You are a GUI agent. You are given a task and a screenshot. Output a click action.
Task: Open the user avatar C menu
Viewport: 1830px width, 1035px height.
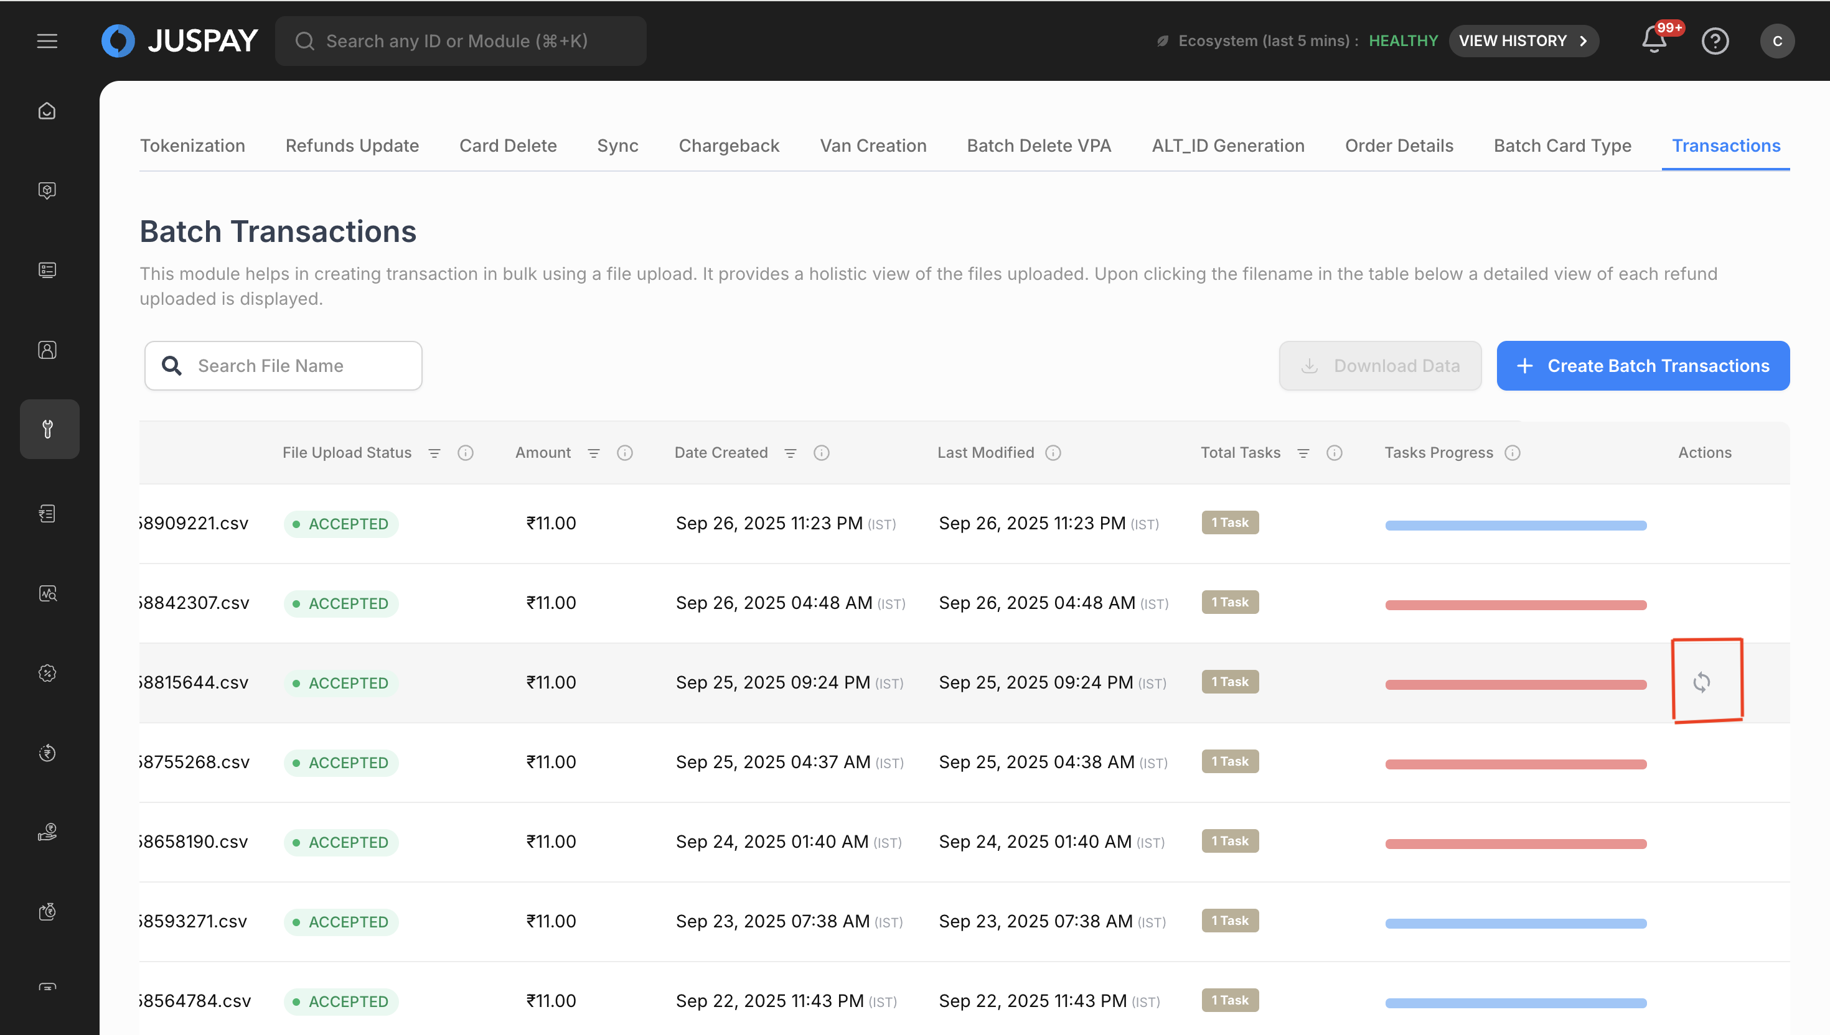tap(1776, 40)
